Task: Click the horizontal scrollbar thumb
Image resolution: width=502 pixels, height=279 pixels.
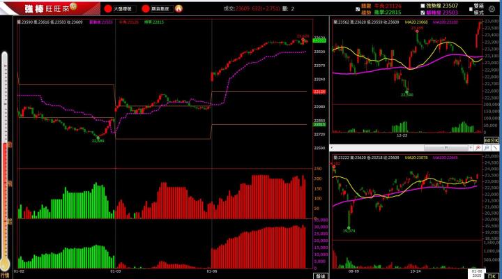Action: pyautogui.click(x=446, y=148)
